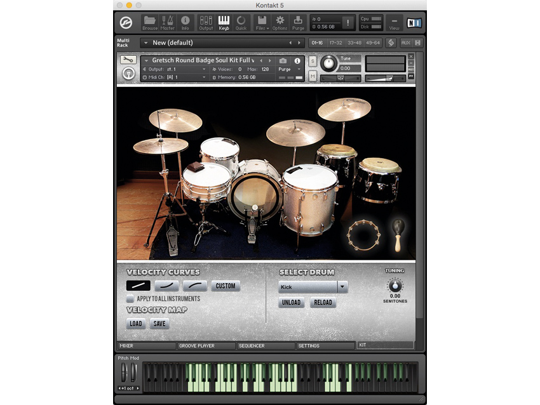The image size is (540, 405).
Task: Click the instrument volume slider
Action: click(385, 79)
